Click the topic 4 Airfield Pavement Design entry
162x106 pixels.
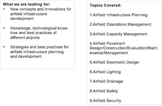[124, 48]
